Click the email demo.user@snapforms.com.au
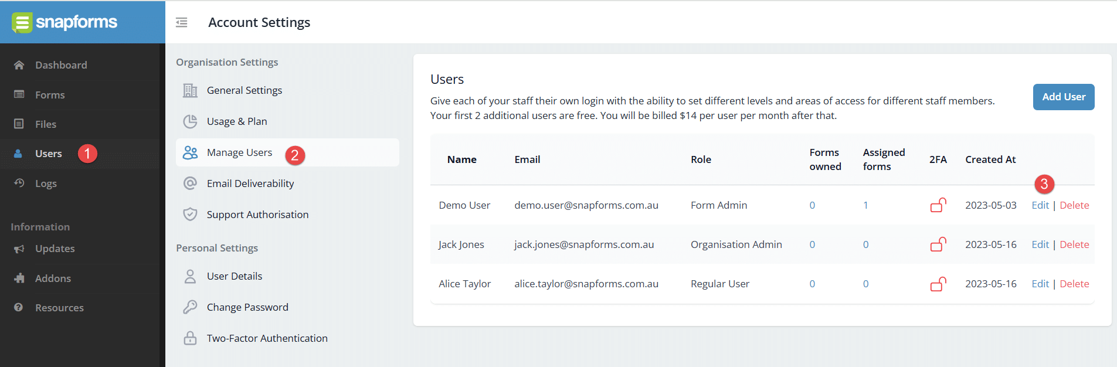 [586, 205]
